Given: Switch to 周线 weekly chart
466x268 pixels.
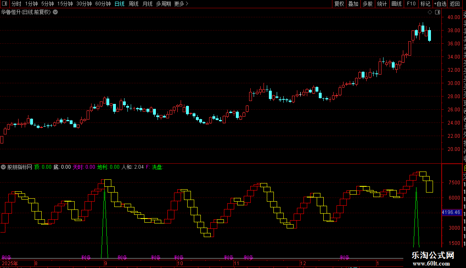Looking at the screenshot, I should tap(134, 4).
